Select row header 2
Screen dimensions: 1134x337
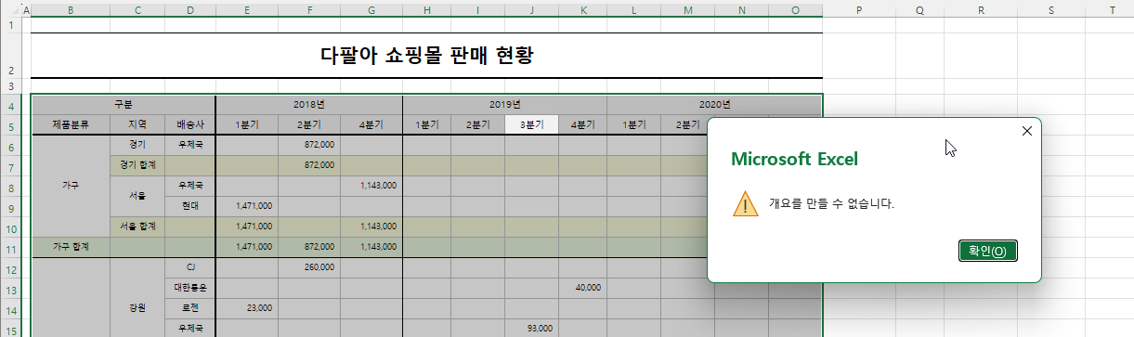coord(10,56)
